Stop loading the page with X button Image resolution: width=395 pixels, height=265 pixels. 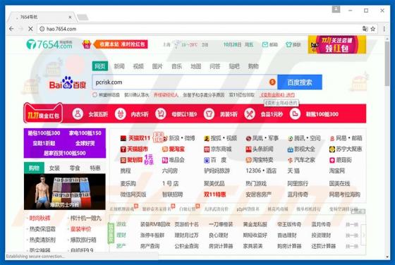30,29
